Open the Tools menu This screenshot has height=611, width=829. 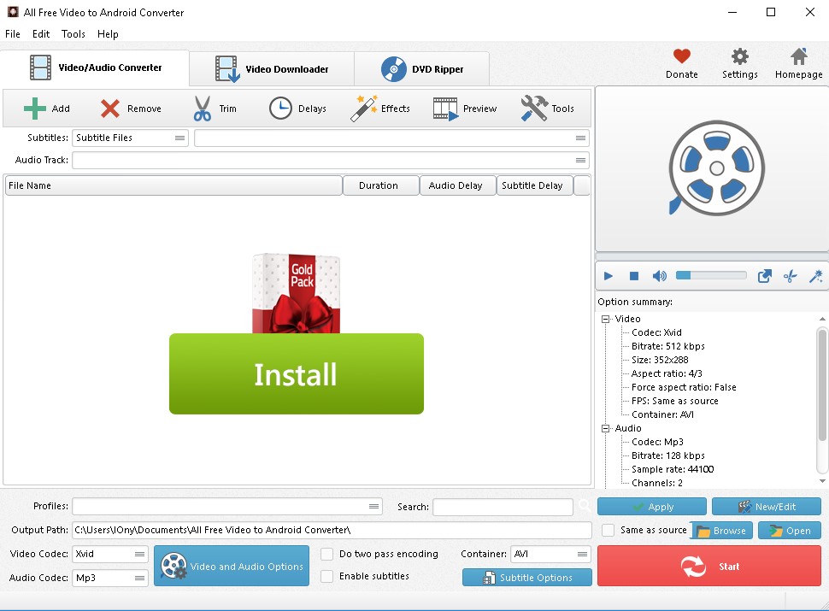(73, 34)
